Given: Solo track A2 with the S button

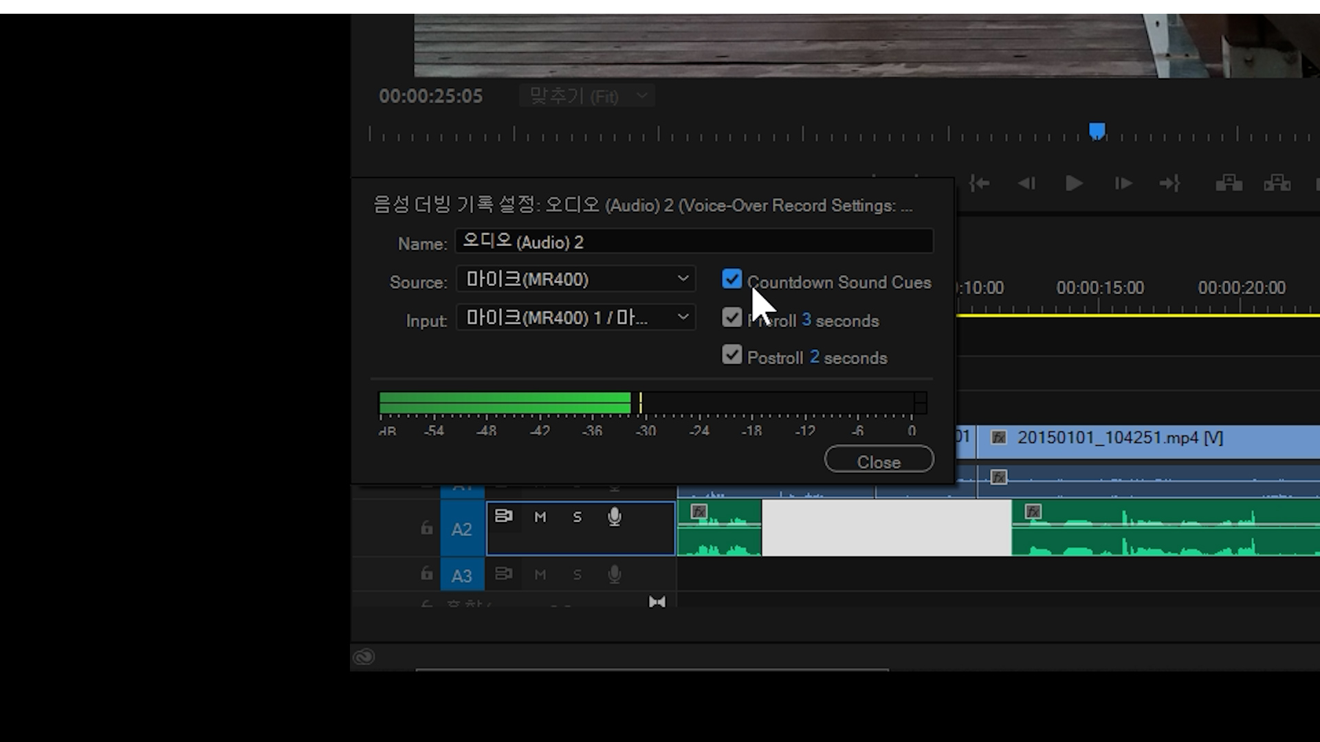Looking at the screenshot, I should (577, 517).
